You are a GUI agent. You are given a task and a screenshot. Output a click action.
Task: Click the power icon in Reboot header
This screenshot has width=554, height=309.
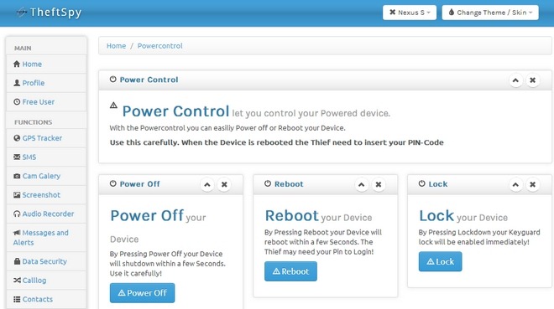[268, 183]
